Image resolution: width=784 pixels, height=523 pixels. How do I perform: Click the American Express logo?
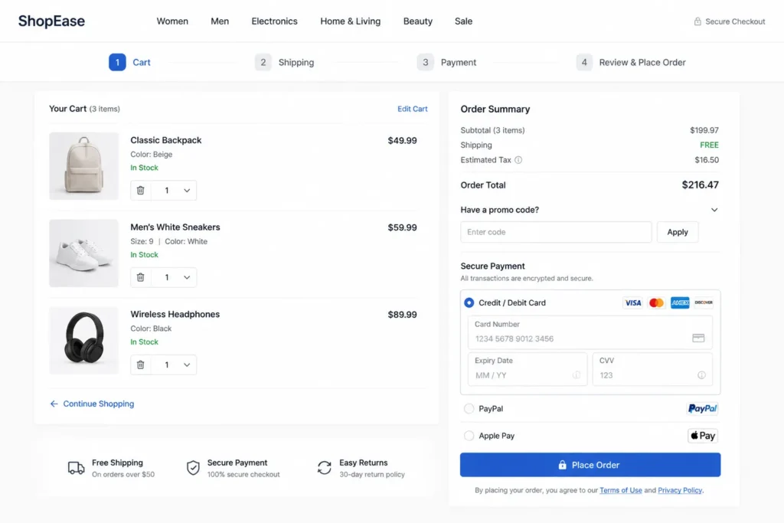coord(680,303)
